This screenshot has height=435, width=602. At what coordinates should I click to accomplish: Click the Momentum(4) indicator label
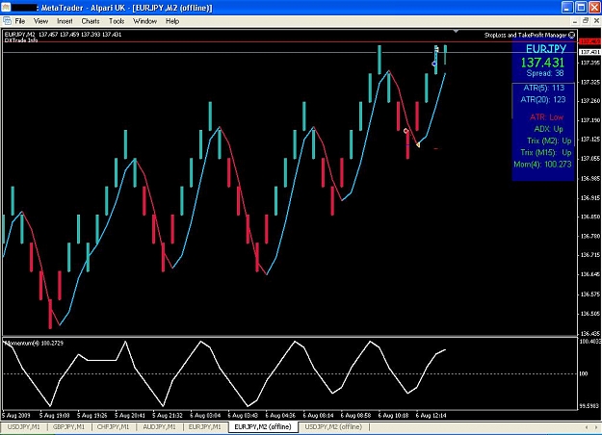[x=34, y=344]
